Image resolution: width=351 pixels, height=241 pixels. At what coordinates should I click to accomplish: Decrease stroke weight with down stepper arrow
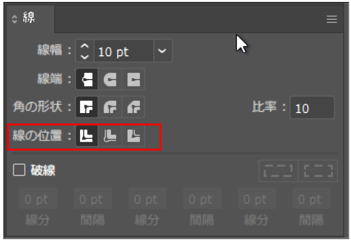[84, 56]
